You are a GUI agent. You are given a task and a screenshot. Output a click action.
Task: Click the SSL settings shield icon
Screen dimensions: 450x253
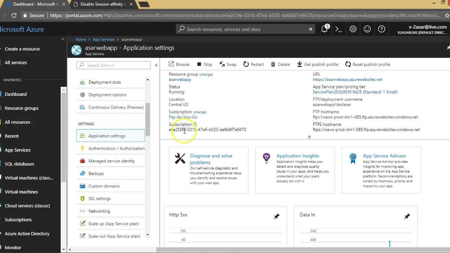pos(82,199)
